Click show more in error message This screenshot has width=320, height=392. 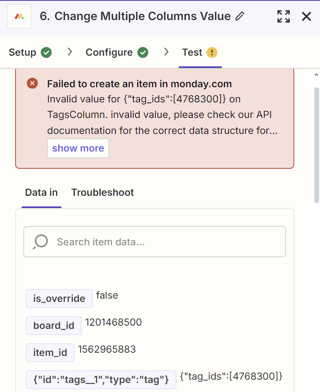point(78,148)
